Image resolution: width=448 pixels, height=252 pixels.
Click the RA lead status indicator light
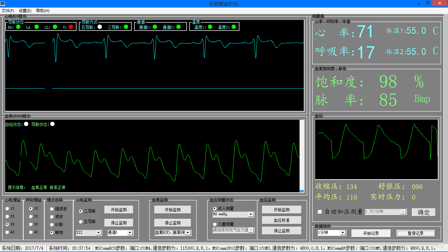tap(18, 27)
